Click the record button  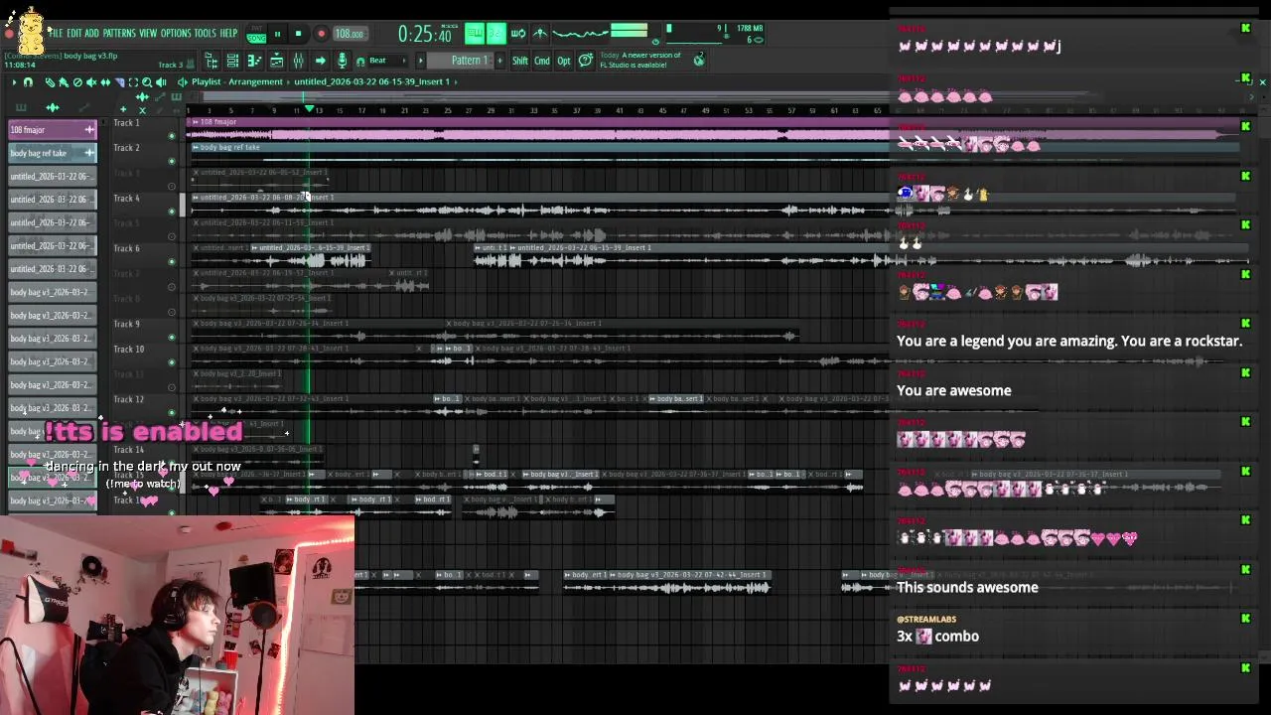pyautogui.click(x=321, y=34)
